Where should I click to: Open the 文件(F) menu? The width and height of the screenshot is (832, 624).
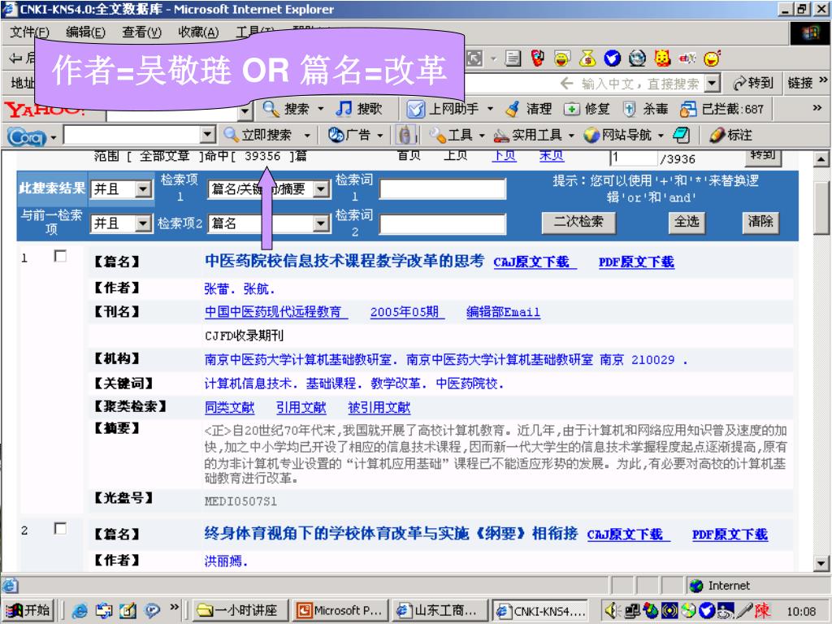coord(29,32)
